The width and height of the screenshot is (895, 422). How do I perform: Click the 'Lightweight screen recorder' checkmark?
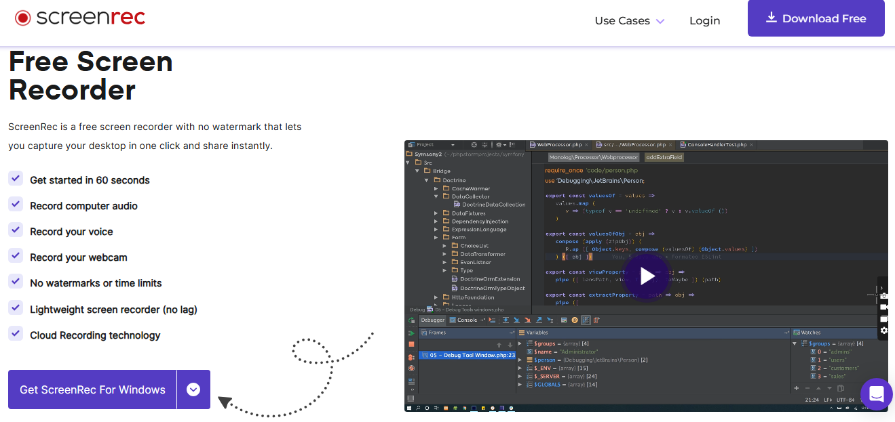coord(16,308)
